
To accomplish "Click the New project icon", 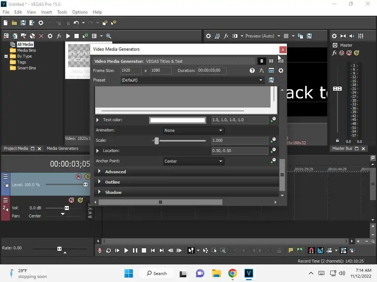I will [x=5, y=23].
